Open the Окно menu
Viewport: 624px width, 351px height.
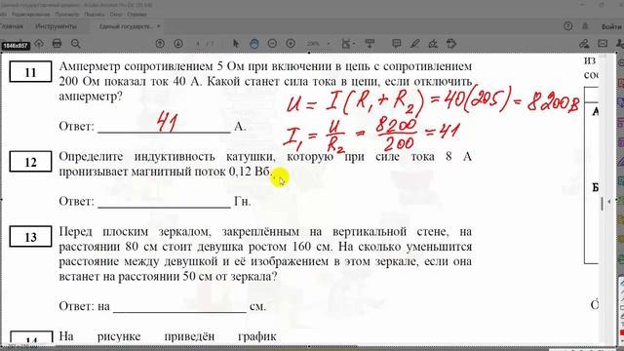coord(116,15)
